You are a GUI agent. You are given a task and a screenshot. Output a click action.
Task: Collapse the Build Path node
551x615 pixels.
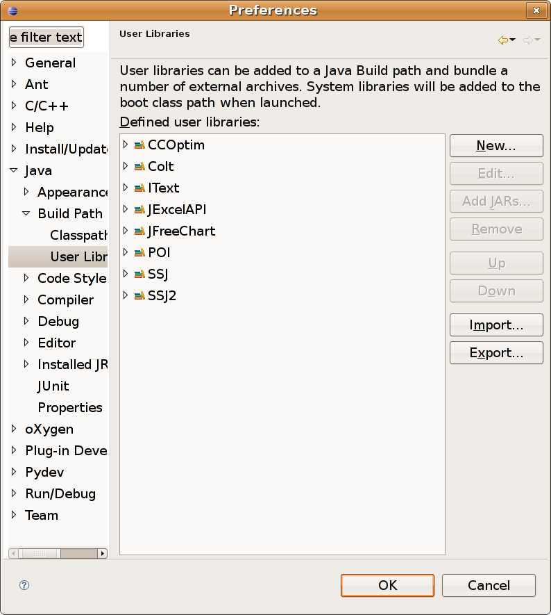click(x=26, y=213)
